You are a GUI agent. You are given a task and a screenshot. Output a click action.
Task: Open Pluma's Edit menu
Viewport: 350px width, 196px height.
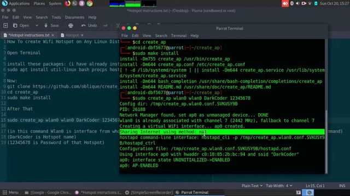(16, 17)
